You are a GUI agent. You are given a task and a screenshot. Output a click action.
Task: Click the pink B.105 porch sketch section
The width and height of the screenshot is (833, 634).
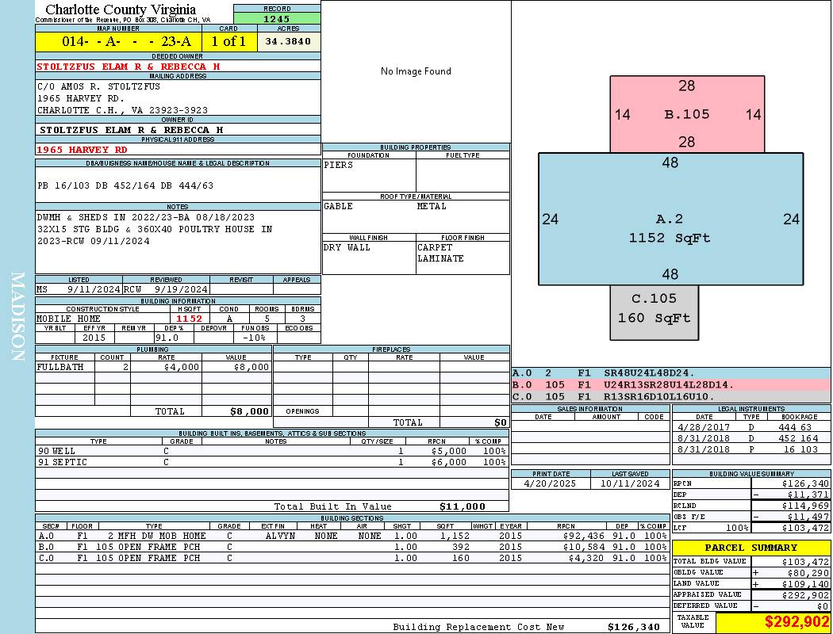point(687,114)
